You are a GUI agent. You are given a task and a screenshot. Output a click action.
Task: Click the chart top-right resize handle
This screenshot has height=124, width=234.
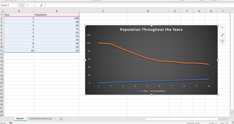click(218, 25)
